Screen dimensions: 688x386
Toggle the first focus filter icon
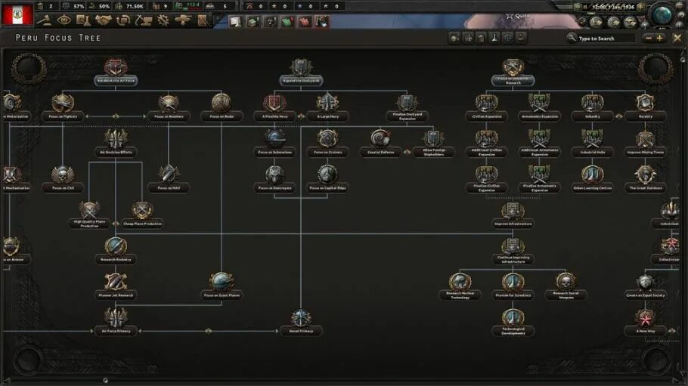pyautogui.click(x=454, y=38)
